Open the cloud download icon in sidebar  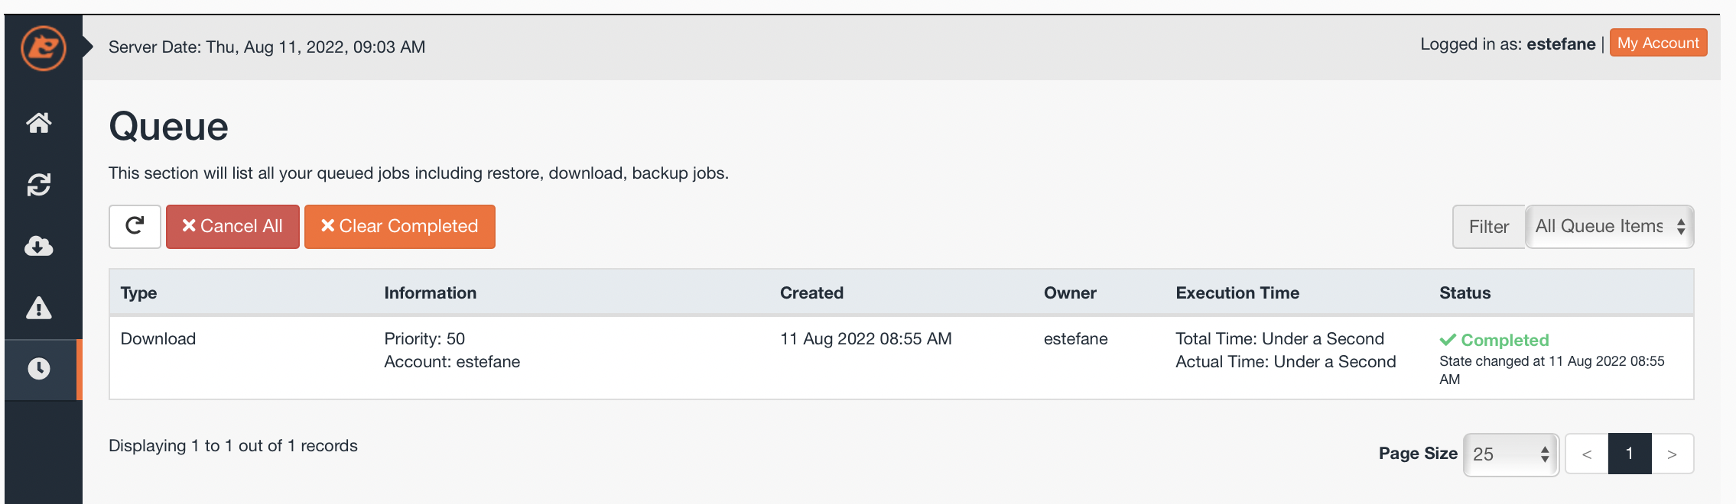[x=39, y=246]
